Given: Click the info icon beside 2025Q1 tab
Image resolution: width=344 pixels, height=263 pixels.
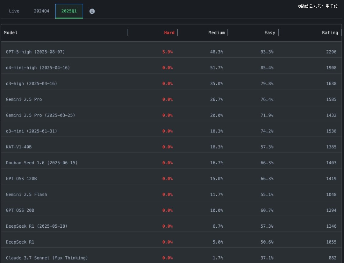Looking at the screenshot, I should click(92, 11).
